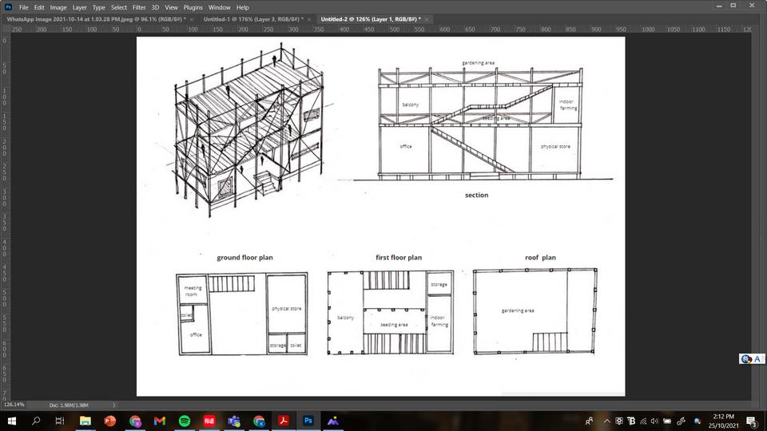Switch to WhatsApp Image jpeg document tab
The image size is (767, 431).
coord(97,19)
